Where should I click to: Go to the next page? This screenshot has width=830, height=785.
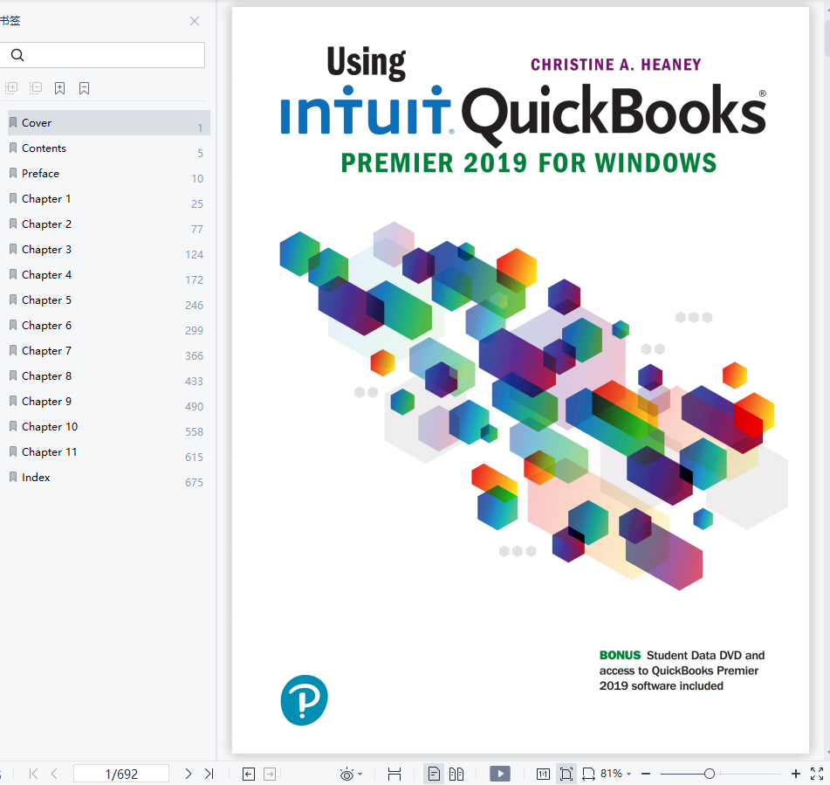188,774
